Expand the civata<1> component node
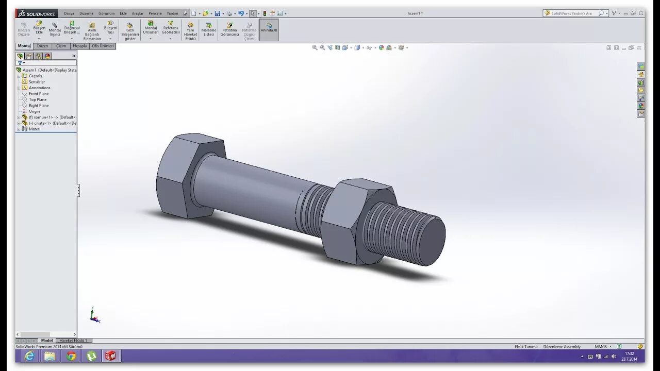 point(19,123)
